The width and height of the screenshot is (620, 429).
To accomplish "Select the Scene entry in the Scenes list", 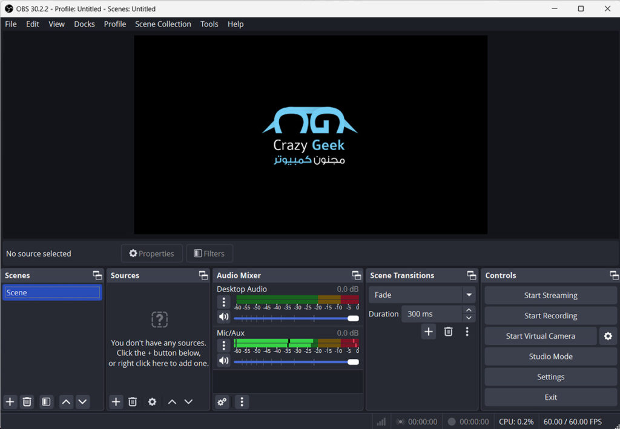I will pos(51,292).
